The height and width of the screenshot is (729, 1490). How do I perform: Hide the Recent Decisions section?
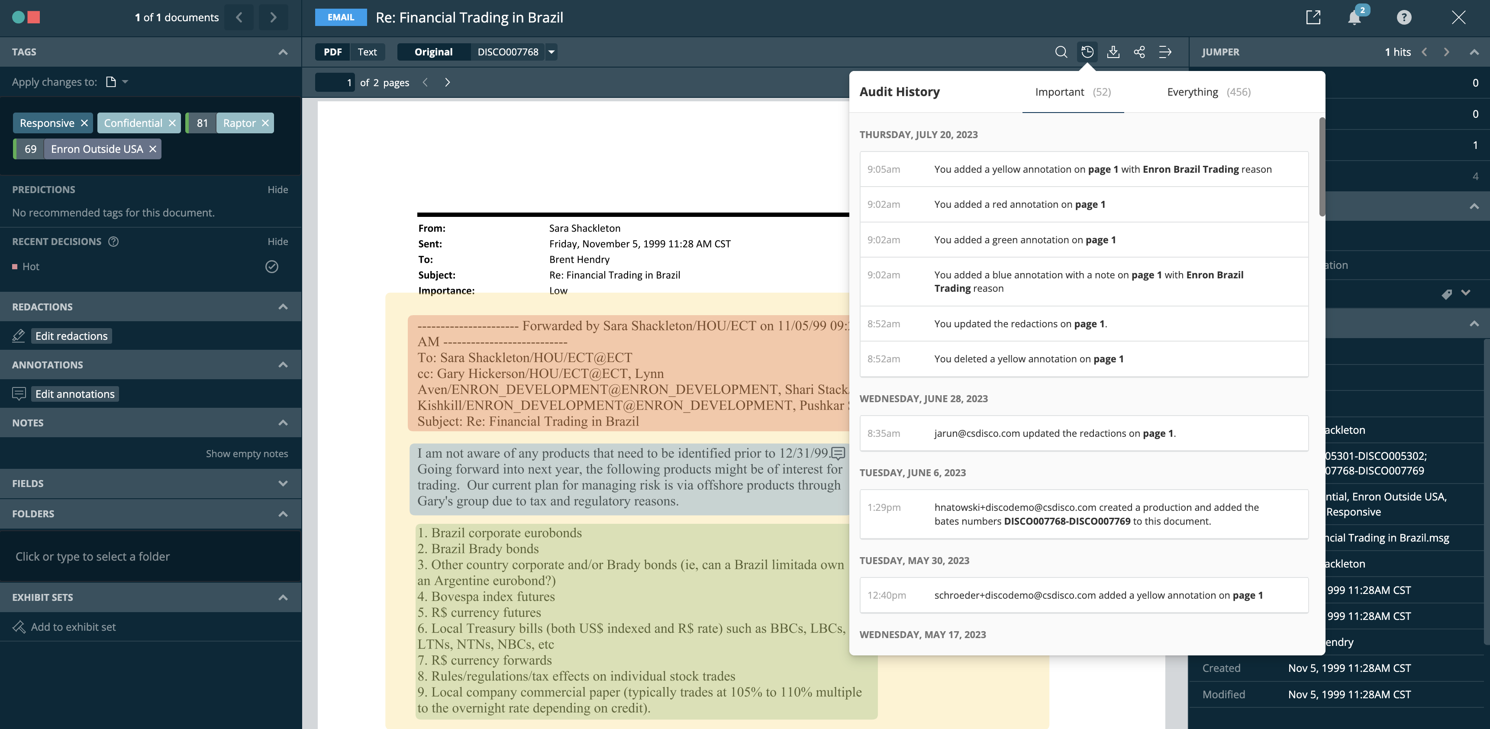click(x=277, y=241)
